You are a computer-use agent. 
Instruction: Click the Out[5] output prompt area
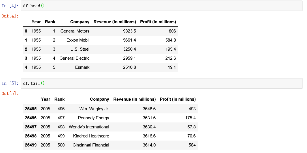click(x=10, y=93)
